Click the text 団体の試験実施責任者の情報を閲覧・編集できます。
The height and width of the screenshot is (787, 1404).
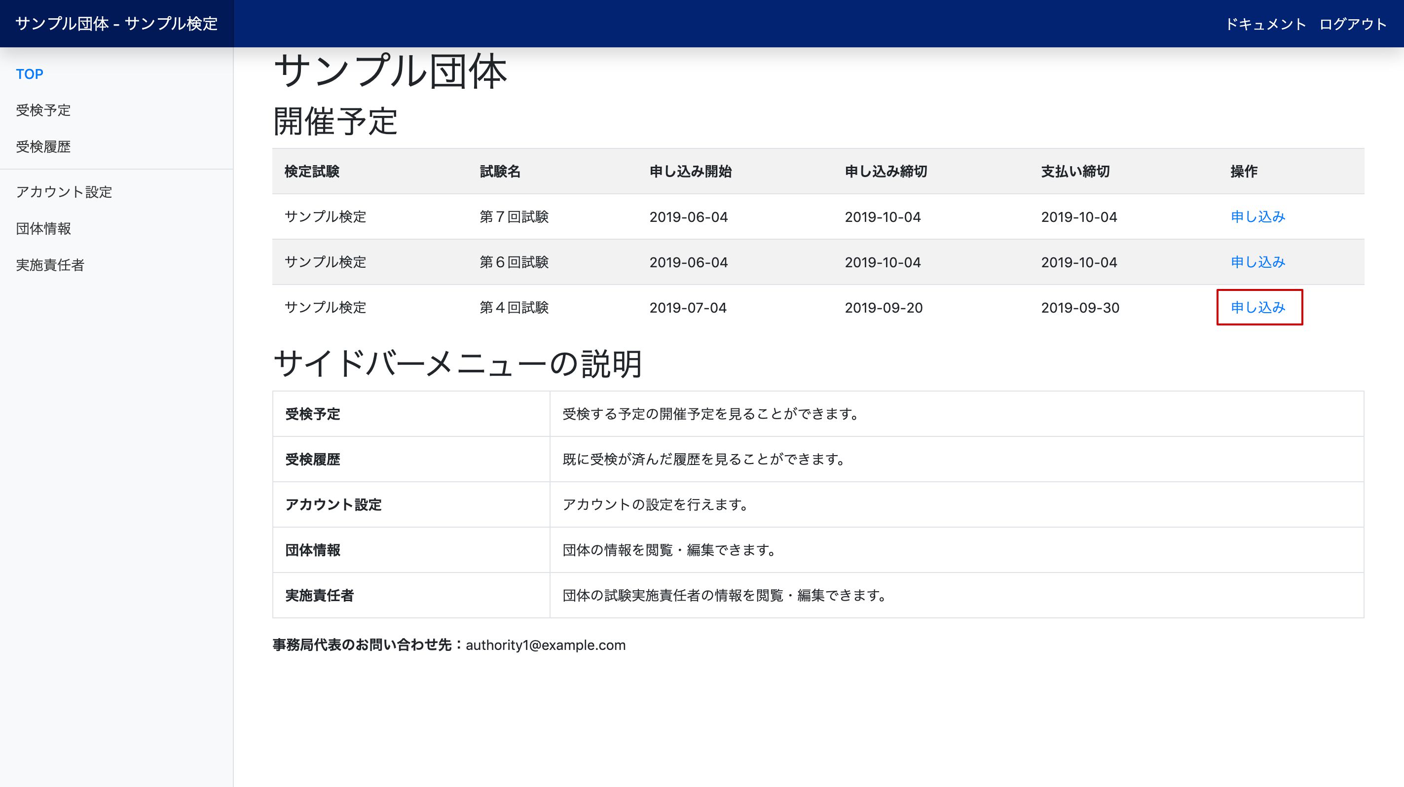pos(726,595)
